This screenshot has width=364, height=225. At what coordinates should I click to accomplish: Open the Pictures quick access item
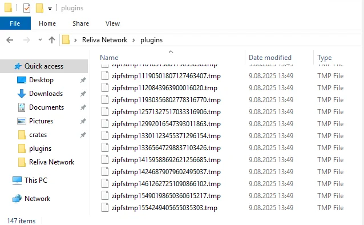coord(41,121)
